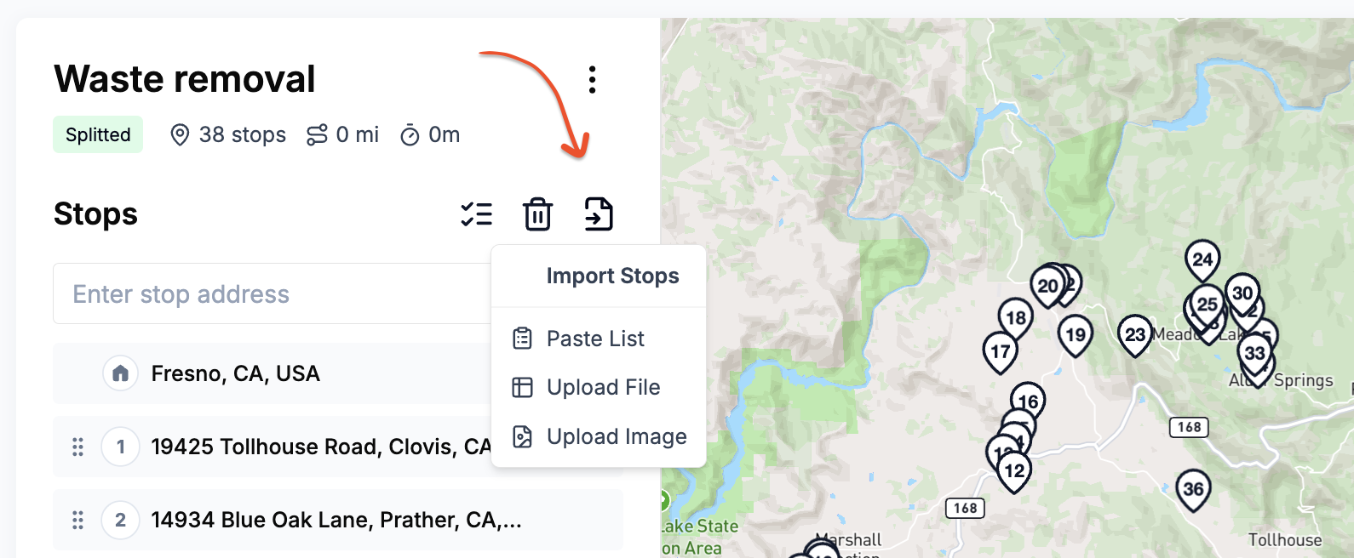Screen dimensions: 1354x558
Task: Select Paste List from the import menu
Action: click(x=595, y=338)
